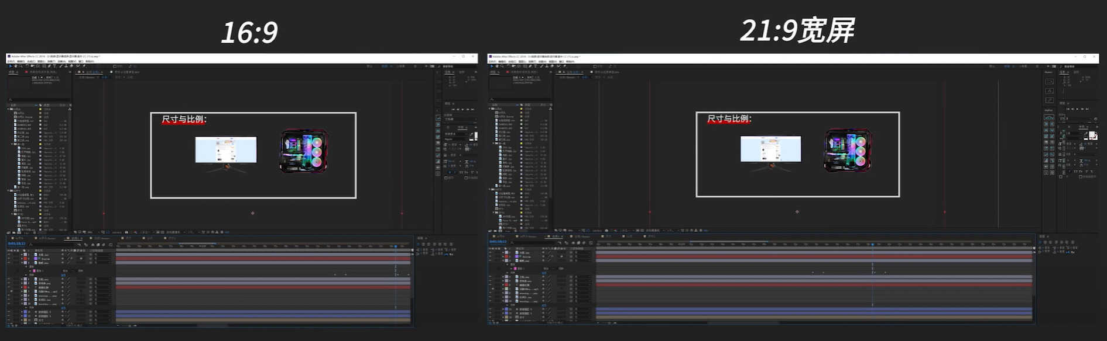Click the timecode display in the 21:9 timeline
1107x341 pixels.
point(498,241)
